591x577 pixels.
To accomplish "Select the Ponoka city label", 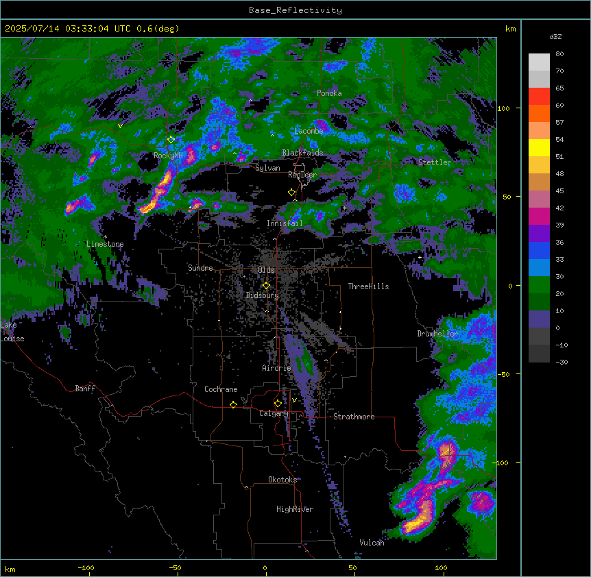I will 329,93.
